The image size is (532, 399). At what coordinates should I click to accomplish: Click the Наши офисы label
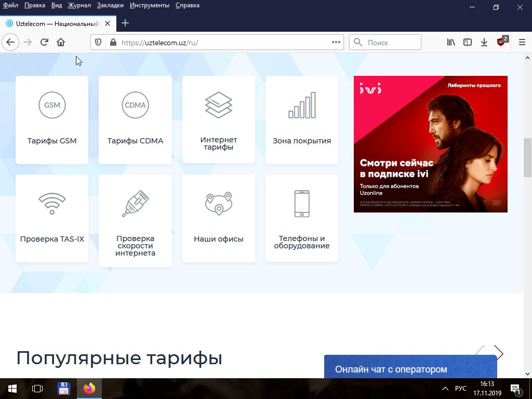(219, 239)
